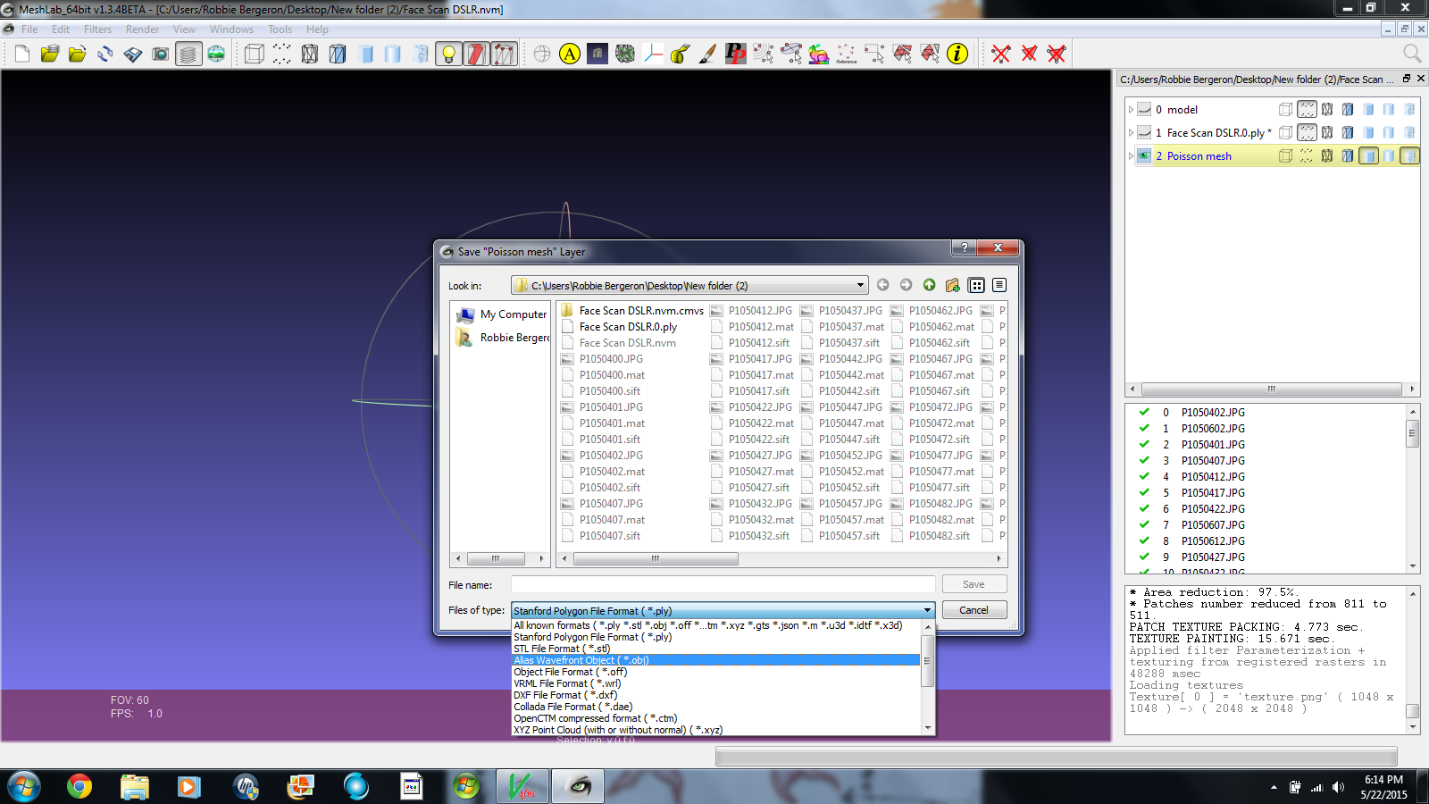Toggle checkmark for raster P1050607.JPG

pos(1144,525)
